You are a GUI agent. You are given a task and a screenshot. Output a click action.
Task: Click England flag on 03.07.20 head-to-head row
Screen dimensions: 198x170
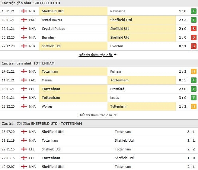(x=24, y=132)
